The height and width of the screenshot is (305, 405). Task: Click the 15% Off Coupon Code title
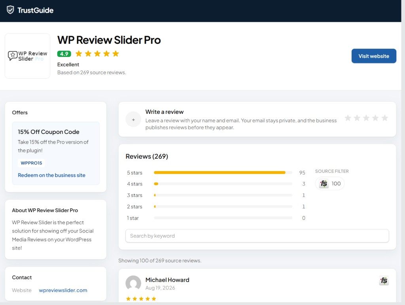click(x=49, y=132)
